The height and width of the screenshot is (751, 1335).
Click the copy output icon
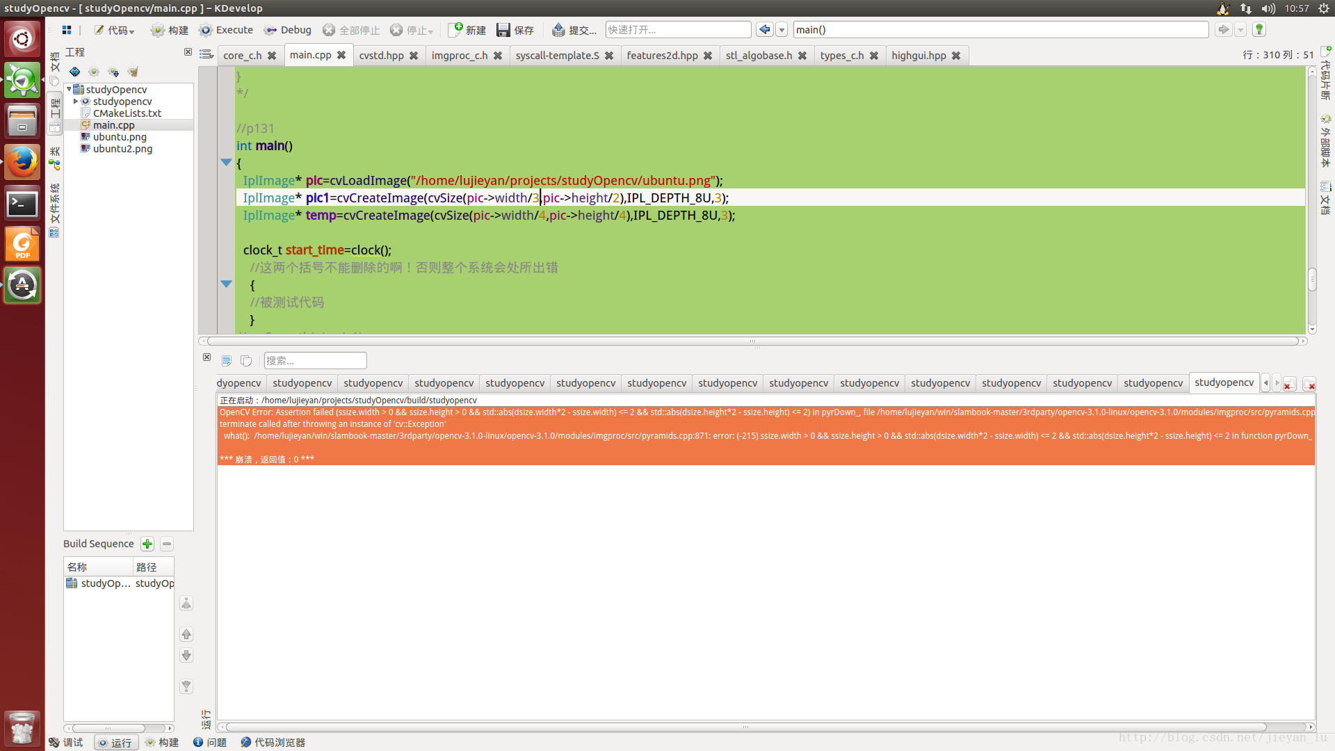[x=246, y=360]
